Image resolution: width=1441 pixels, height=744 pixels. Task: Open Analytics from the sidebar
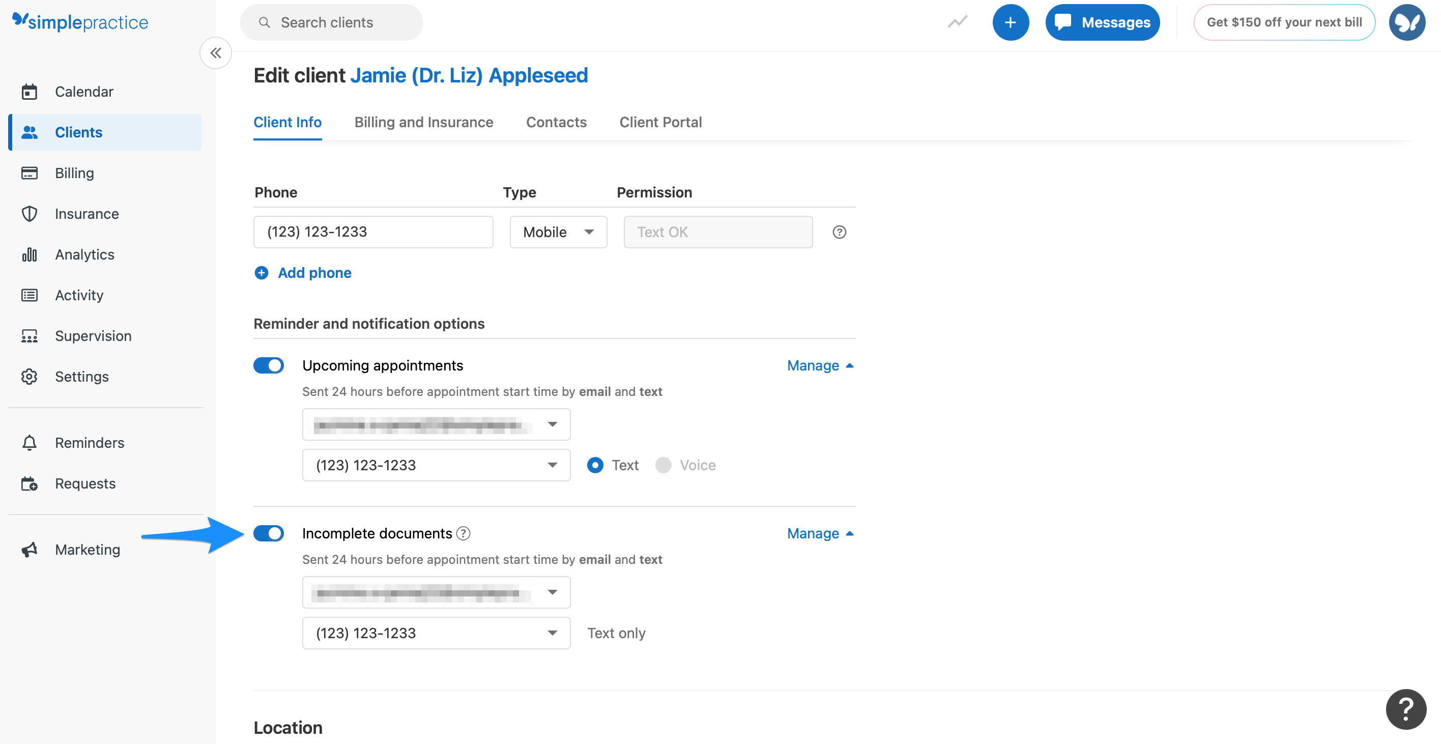tap(29, 254)
